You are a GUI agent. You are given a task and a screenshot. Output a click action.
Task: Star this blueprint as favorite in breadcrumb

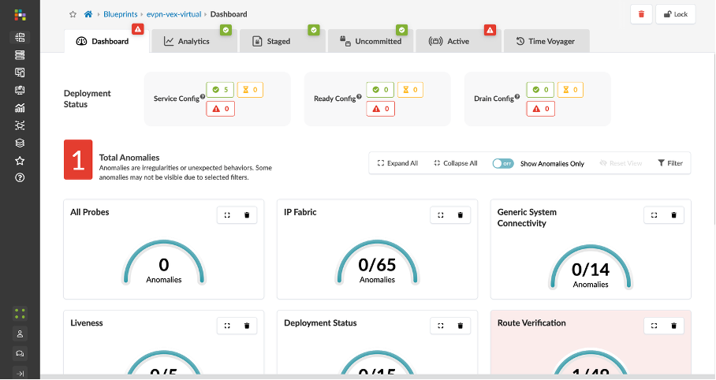coord(73,14)
